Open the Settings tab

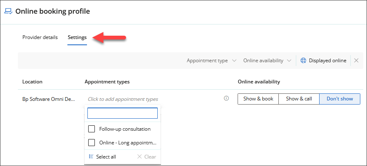[x=77, y=37]
